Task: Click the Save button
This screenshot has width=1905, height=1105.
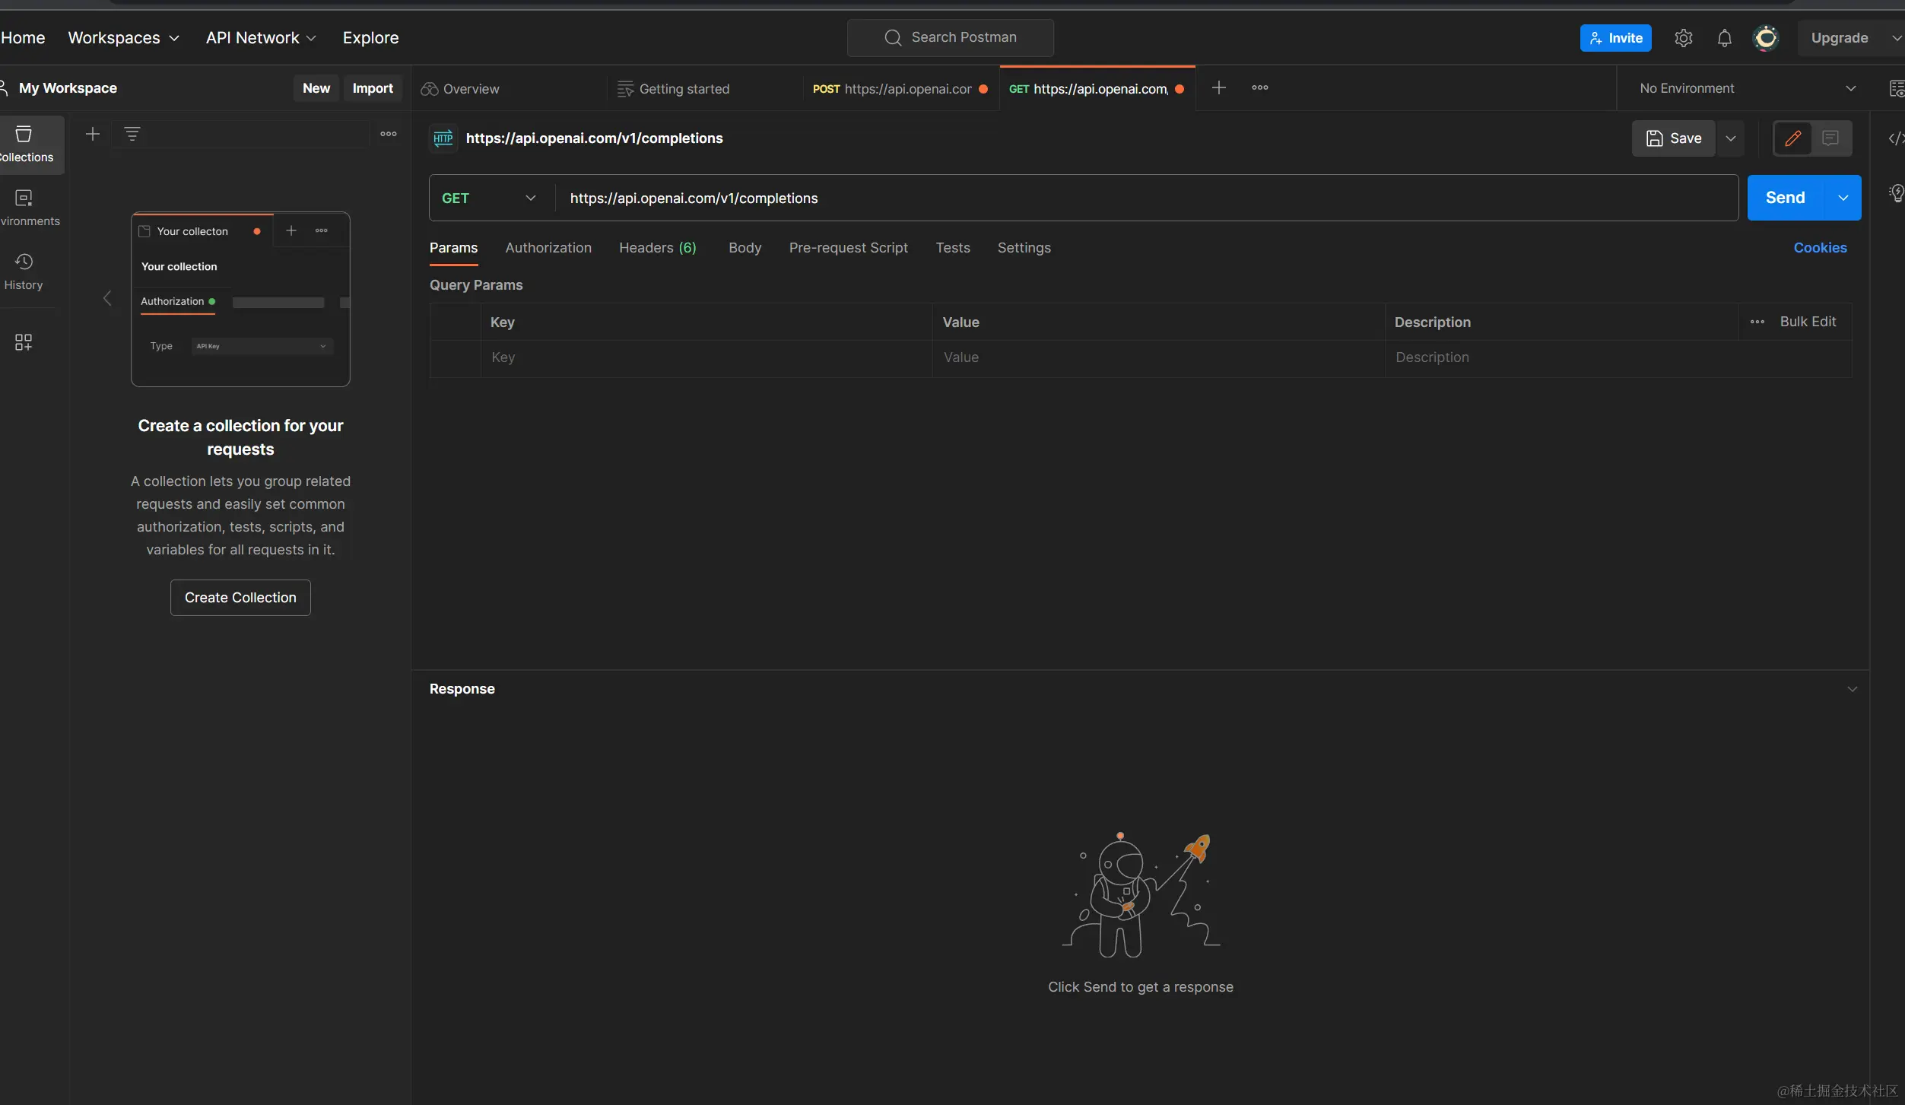Action: [1673, 138]
